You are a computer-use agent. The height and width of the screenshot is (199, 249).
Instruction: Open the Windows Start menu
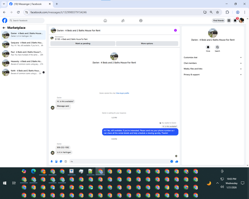pos(4,183)
